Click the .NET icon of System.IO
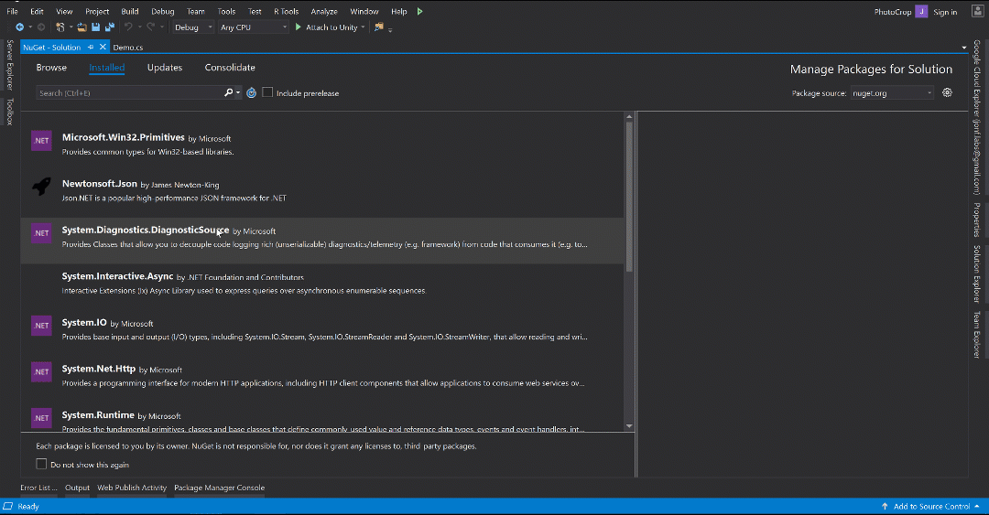 [x=41, y=326]
